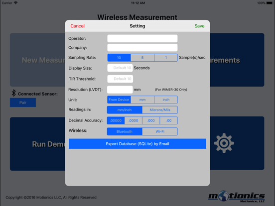Cancel the Setting dialog

(x=77, y=26)
